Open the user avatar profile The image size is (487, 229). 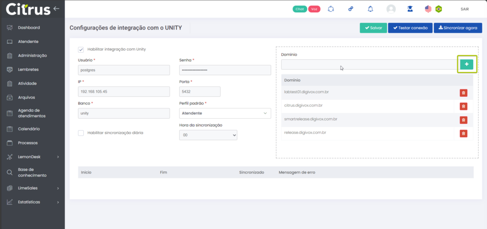coord(391,9)
